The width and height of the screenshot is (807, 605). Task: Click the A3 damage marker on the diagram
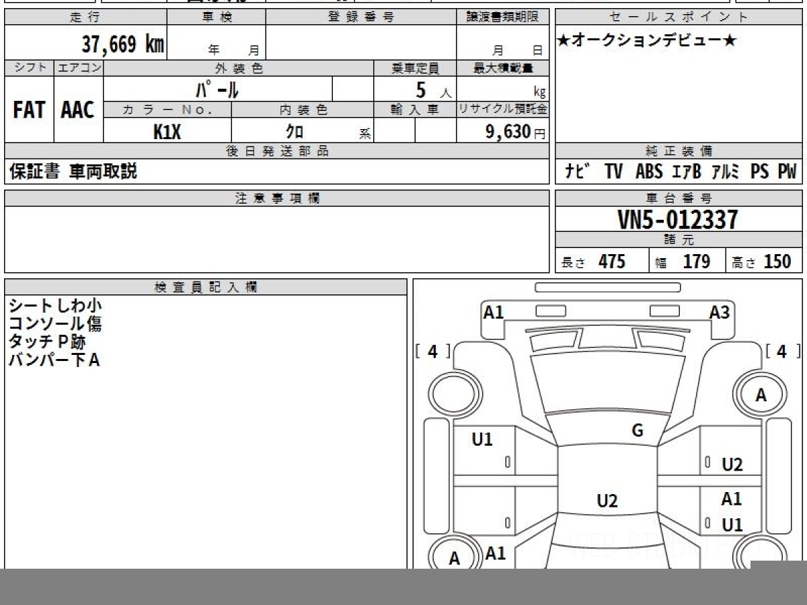(x=719, y=312)
